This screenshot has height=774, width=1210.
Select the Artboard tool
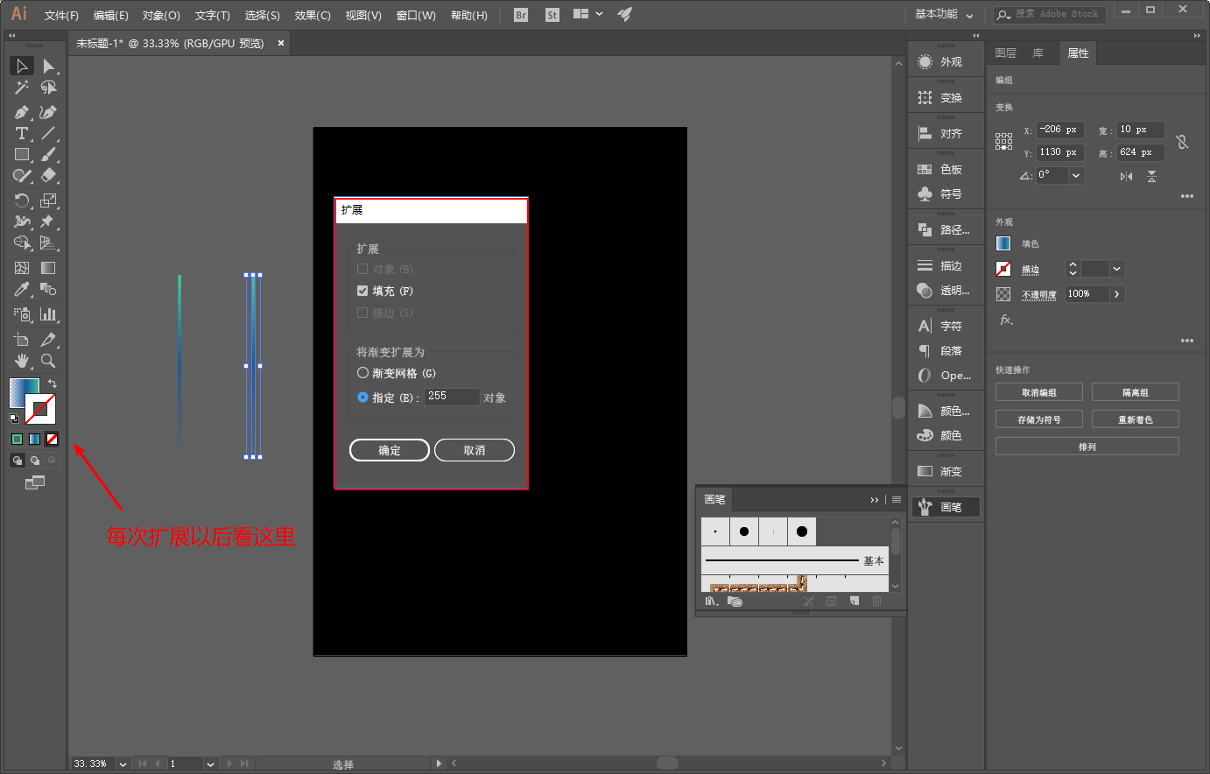coord(22,339)
